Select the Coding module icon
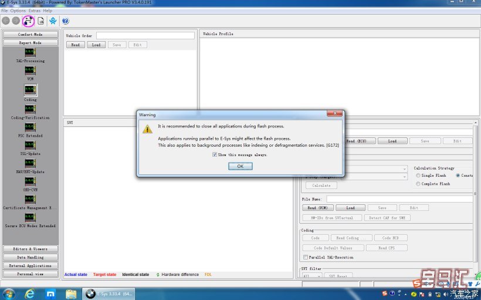The height and width of the screenshot is (300, 481). pyautogui.click(x=30, y=90)
